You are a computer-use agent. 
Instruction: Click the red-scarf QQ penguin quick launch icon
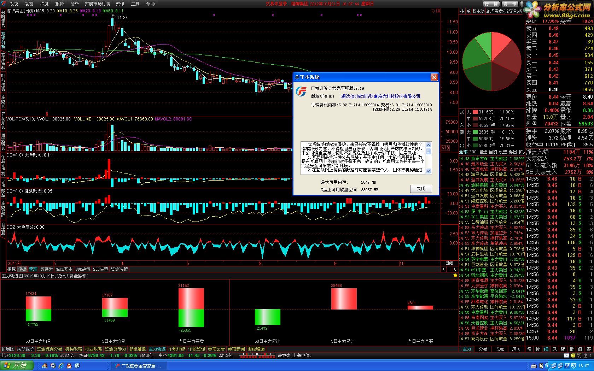(70, 365)
